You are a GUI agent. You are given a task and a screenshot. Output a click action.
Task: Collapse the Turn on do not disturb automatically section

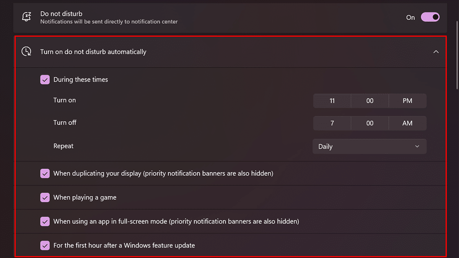(x=436, y=52)
